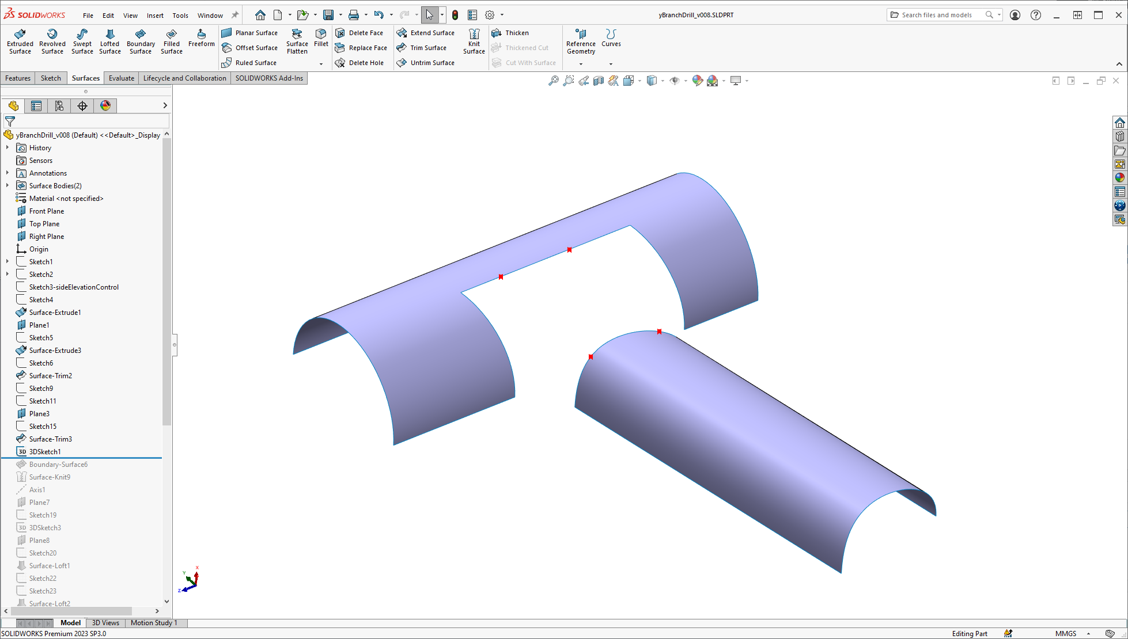Switch to the Evaluate tab
The width and height of the screenshot is (1128, 639).
pos(121,78)
